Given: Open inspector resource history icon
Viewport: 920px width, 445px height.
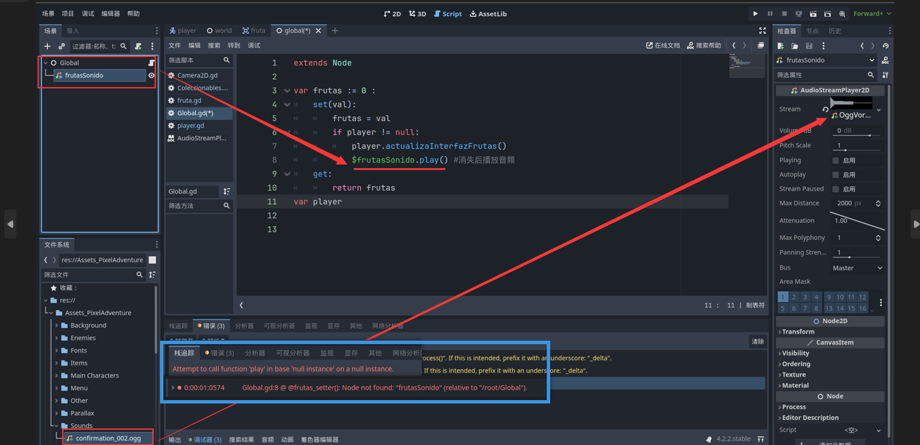Looking at the screenshot, I should (x=886, y=45).
